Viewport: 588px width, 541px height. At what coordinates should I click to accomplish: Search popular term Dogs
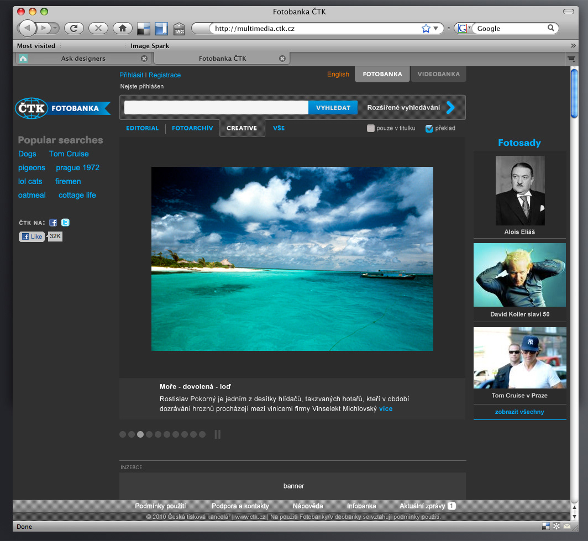(x=27, y=154)
